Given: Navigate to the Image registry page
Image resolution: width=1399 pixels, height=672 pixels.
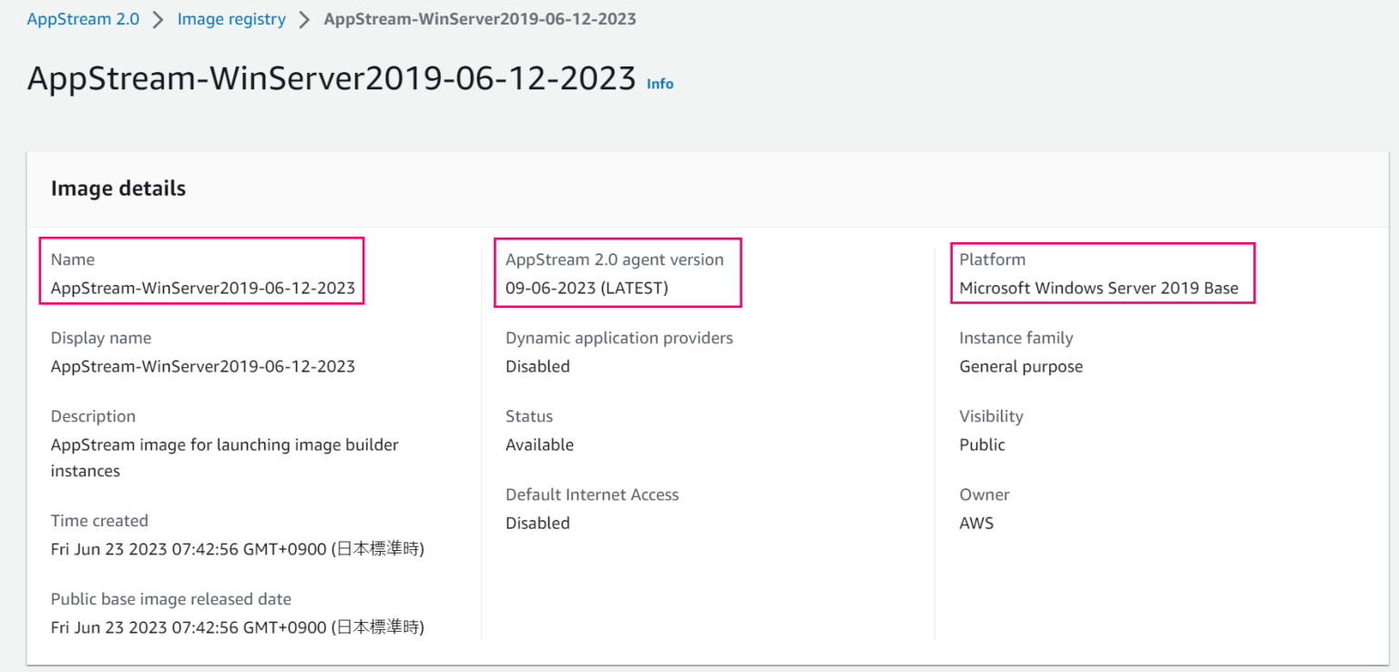Looking at the screenshot, I should coord(231,18).
